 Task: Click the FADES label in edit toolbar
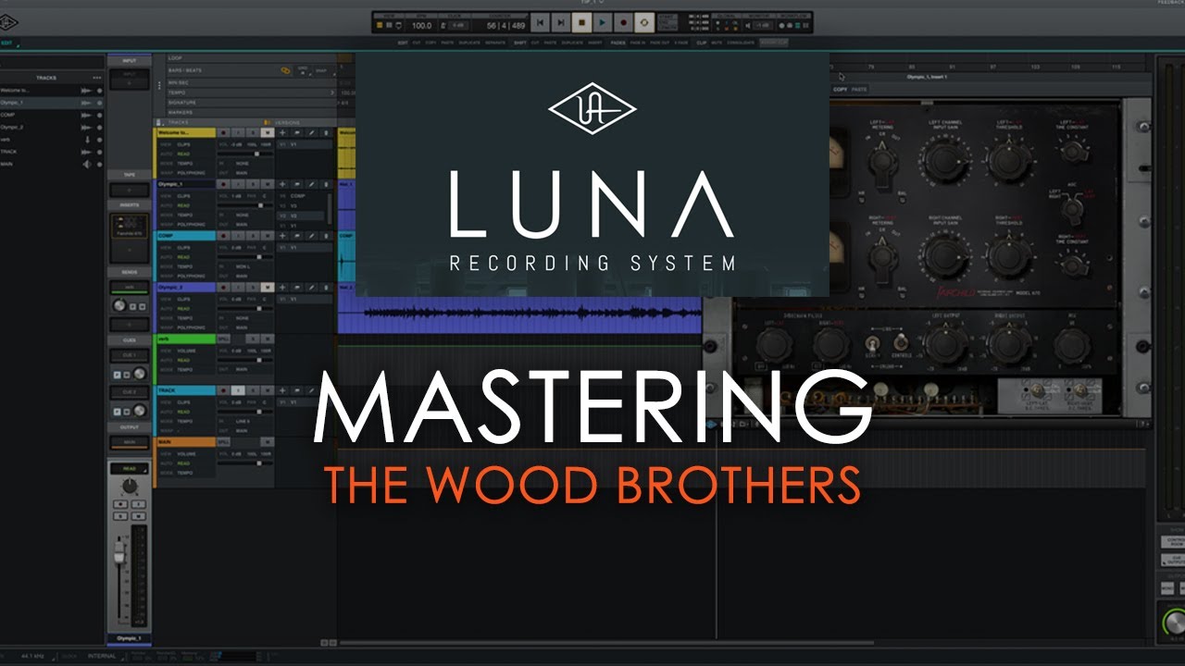[617, 43]
